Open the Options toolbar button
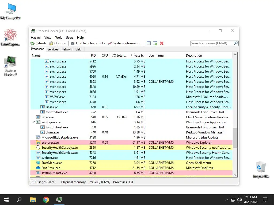The image size is (274, 205). [x=57, y=43]
